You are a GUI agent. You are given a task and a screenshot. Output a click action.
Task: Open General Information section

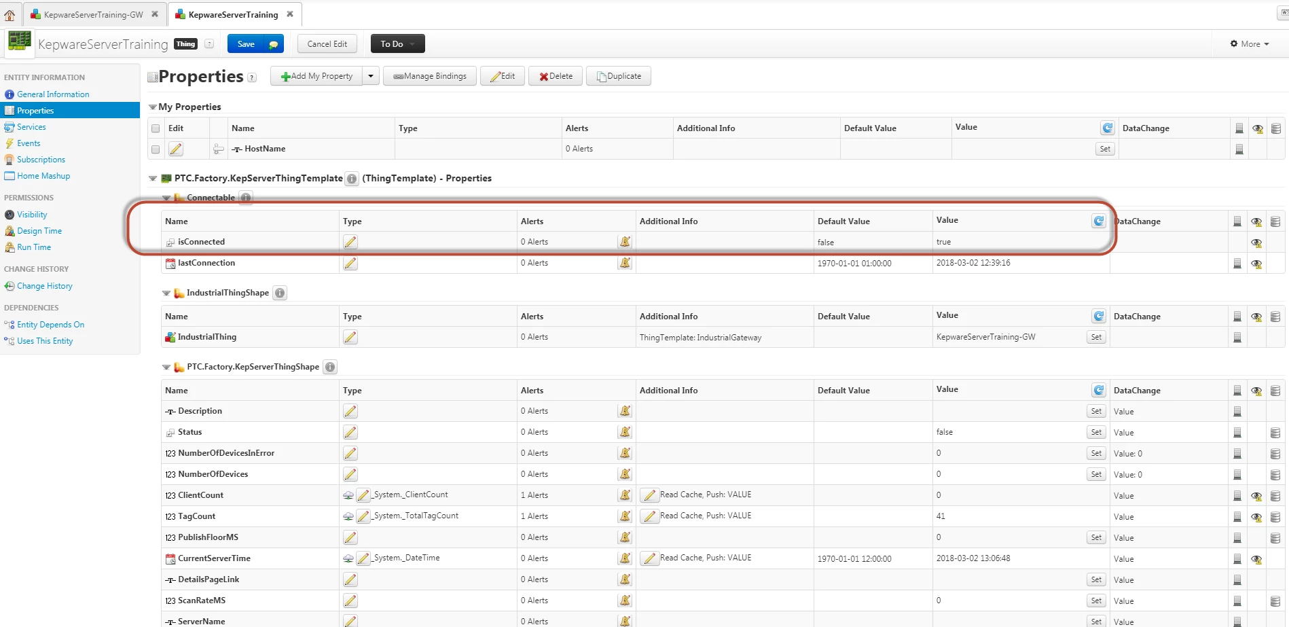coord(53,94)
